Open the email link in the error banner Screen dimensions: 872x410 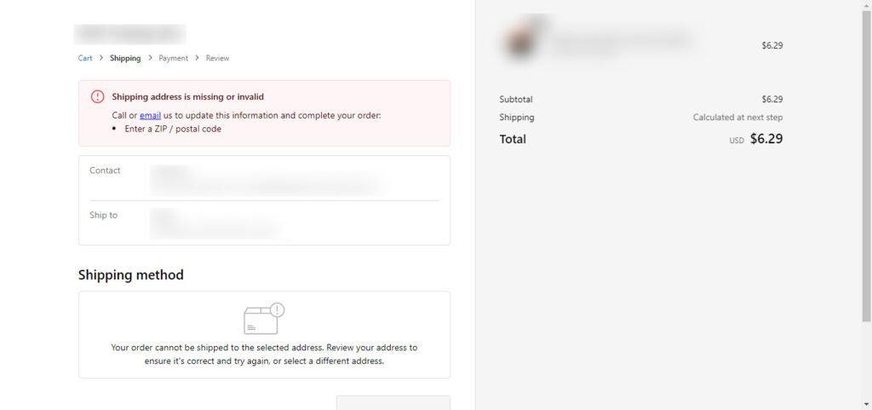pos(150,116)
